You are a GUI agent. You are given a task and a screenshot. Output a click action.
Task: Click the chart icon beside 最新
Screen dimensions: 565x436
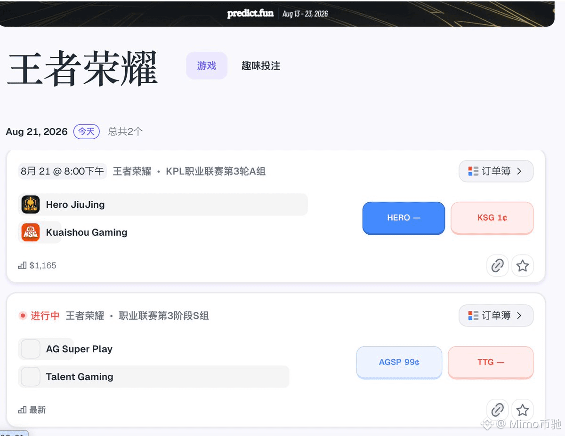coord(22,410)
